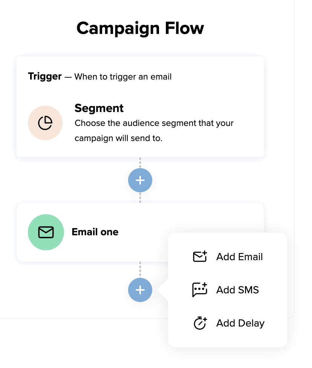Click the Segment step title
312x368 pixels.
point(99,108)
